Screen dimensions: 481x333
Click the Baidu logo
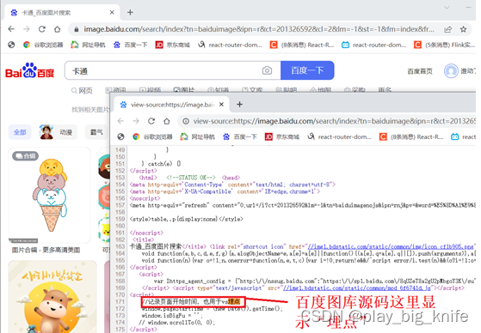[30, 70]
